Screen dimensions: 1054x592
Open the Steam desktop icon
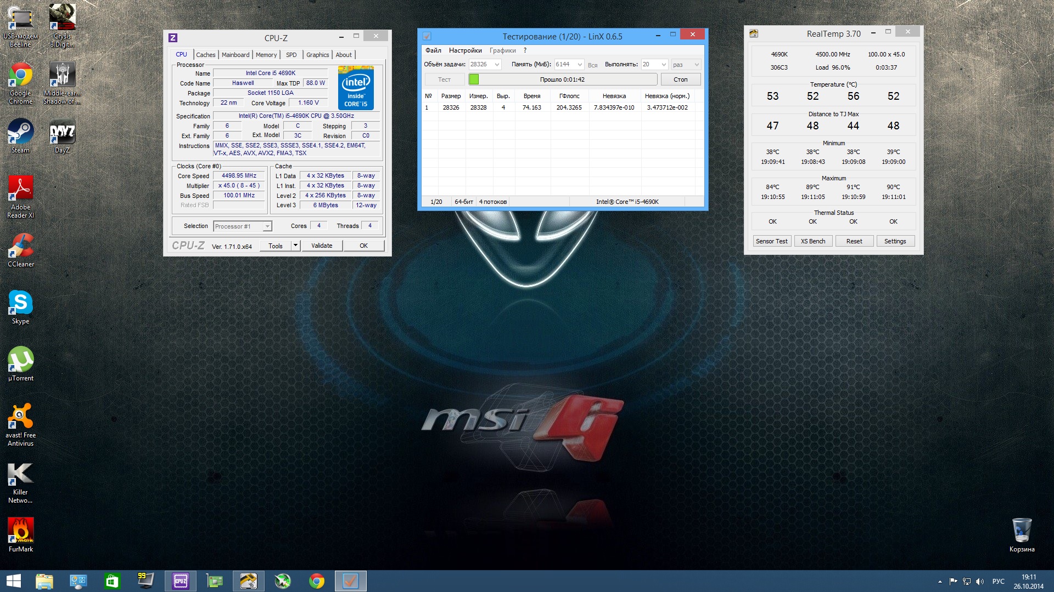point(21,136)
